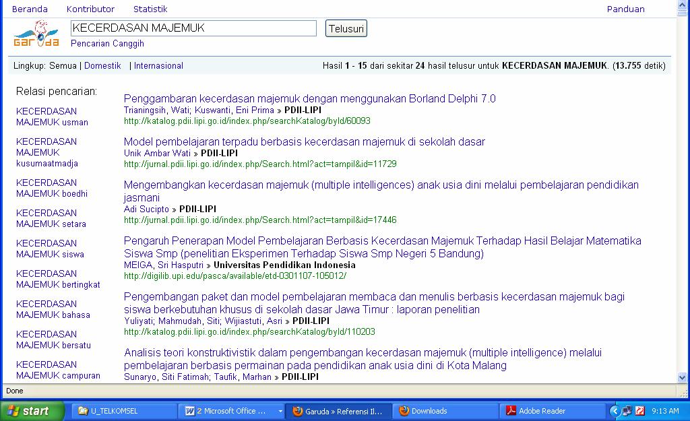The image size is (690, 421).
Task: Click the scrollbar down arrow
Action: [683, 378]
